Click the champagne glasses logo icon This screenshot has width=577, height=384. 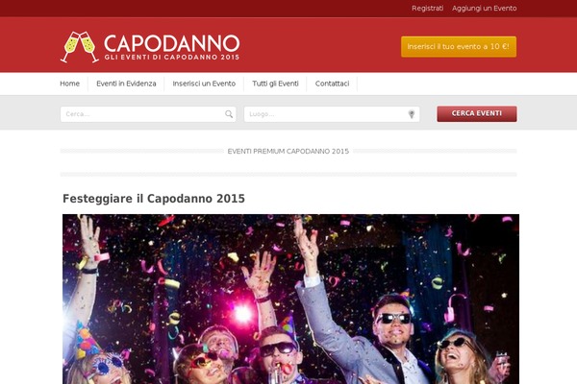(80, 47)
